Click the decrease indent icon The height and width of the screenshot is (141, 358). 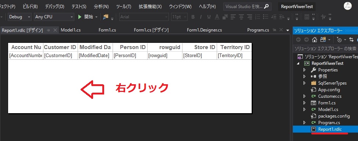tap(274, 17)
